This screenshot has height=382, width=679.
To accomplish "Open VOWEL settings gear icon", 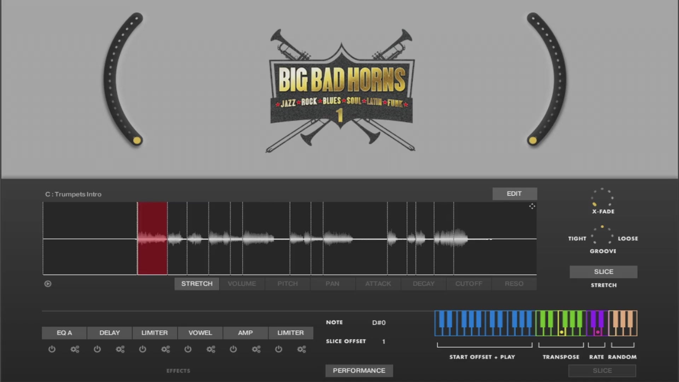I will [x=211, y=349].
